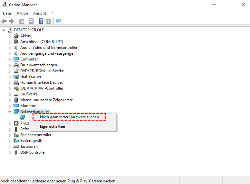The height and width of the screenshot is (184, 250).
Task: Expand the Monitore category
Action: [x=10, y=106]
